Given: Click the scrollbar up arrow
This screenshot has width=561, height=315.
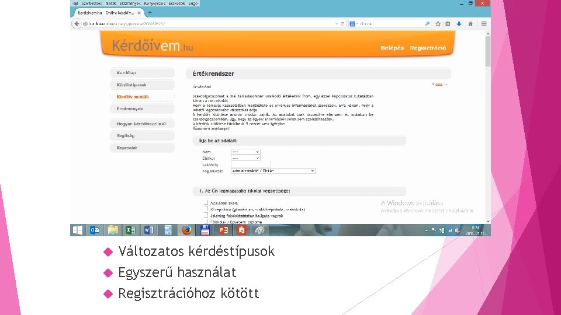Looking at the screenshot, I should pos(487,34).
